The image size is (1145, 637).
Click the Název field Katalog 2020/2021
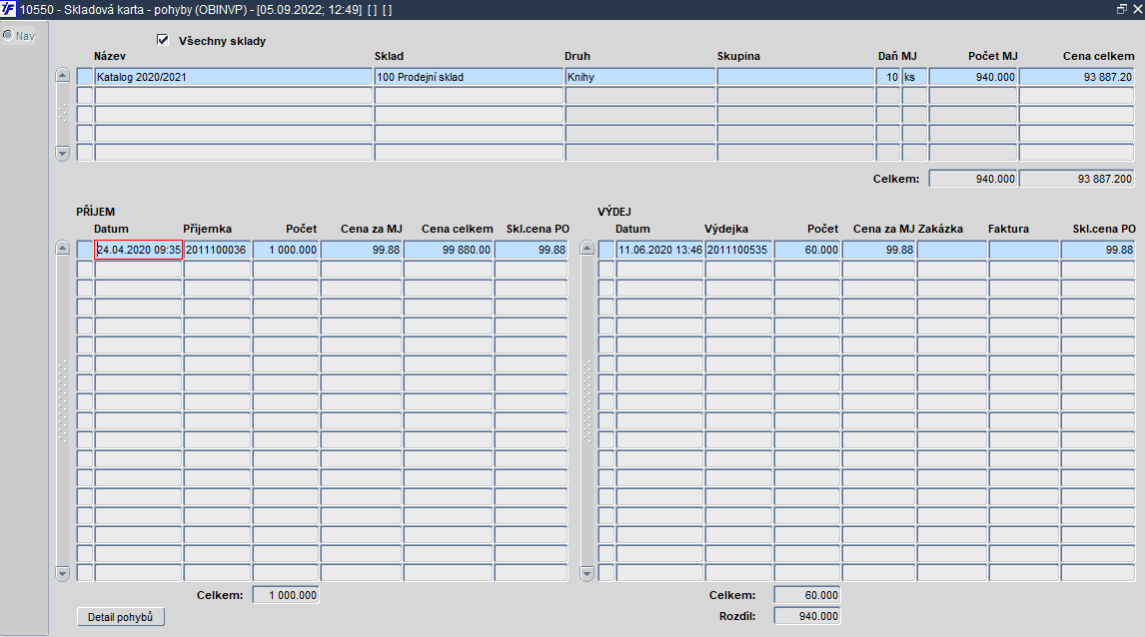(234, 77)
